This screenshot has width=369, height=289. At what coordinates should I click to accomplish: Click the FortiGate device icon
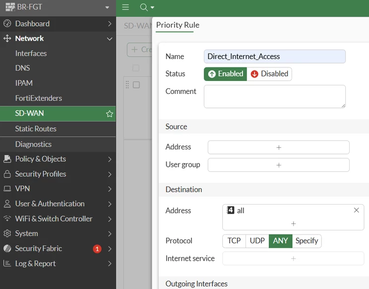(x=10, y=7)
